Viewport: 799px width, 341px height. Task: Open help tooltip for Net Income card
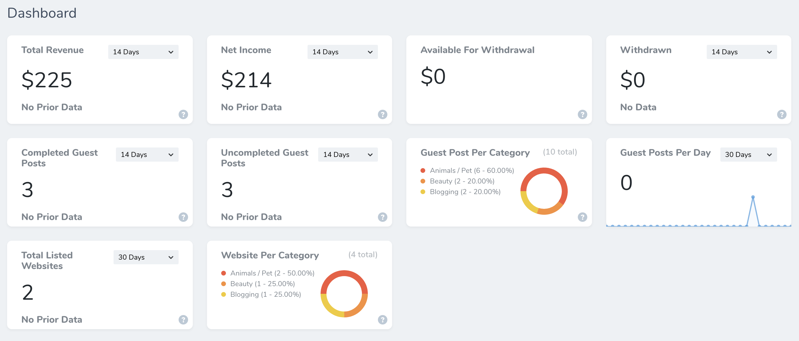(382, 114)
